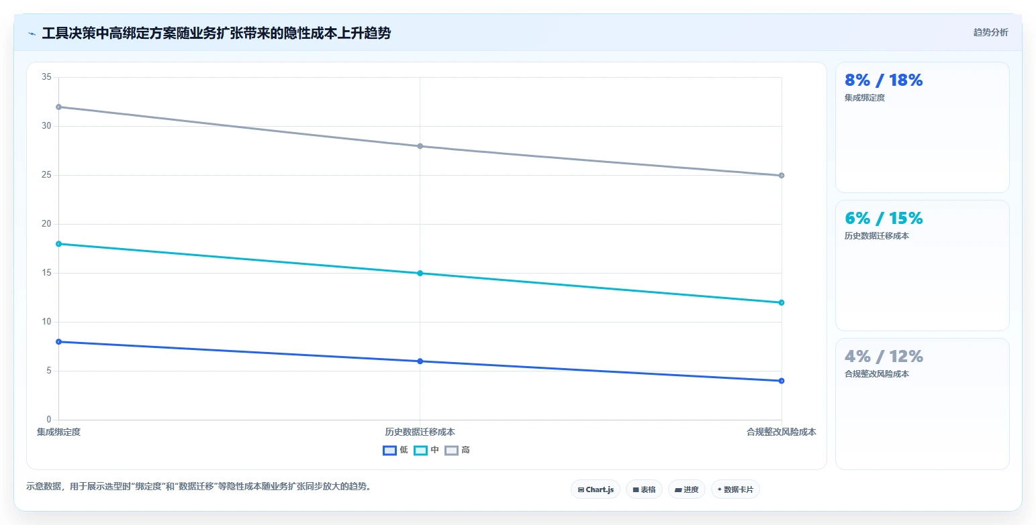Select the 表格 chip
Viewport: 1036px width, 525px height.
[644, 489]
